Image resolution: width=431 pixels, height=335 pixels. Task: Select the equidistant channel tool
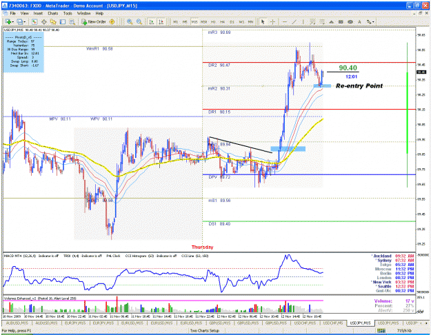(313, 21)
